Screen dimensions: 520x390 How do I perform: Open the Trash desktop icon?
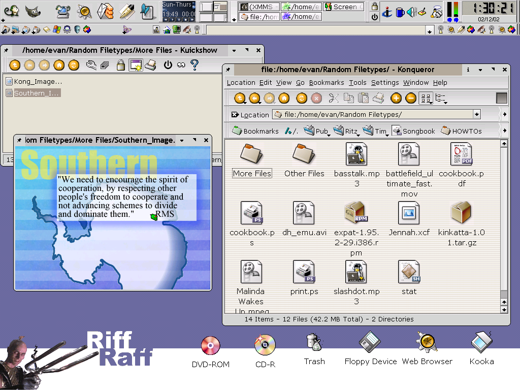click(x=314, y=349)
